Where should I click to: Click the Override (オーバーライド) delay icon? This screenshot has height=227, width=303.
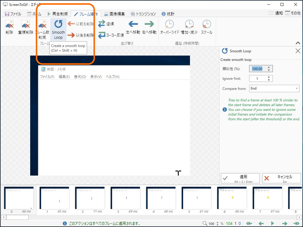[x=170, y=24]
